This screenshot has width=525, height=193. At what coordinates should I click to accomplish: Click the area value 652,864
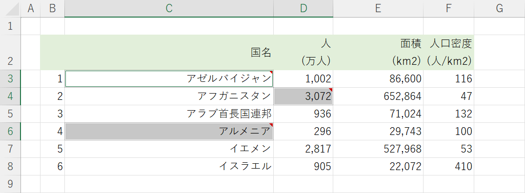point(378,96)
